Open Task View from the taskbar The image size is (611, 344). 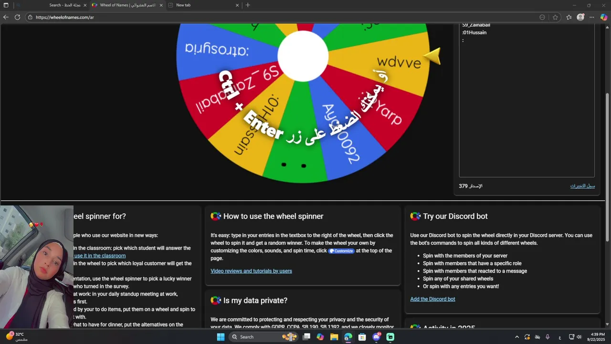pos(306,337)
